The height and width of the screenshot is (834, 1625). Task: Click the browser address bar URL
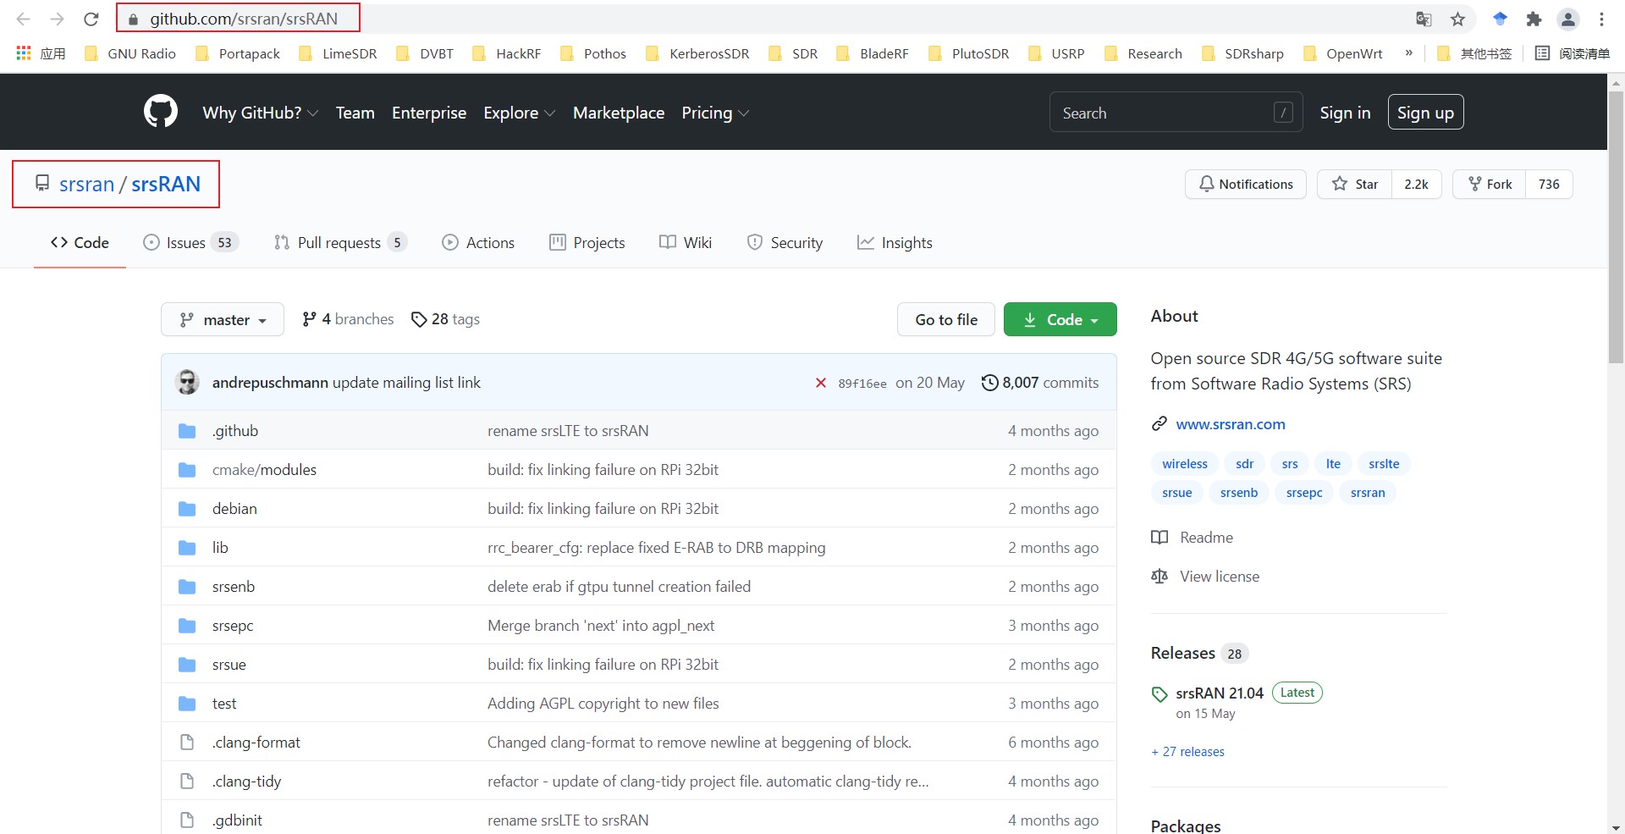pos(244,19)
